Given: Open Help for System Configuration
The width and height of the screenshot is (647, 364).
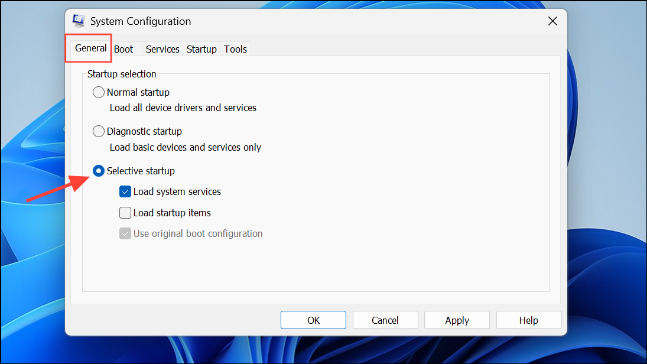Looking at the screenshot, I should point(528,320).
